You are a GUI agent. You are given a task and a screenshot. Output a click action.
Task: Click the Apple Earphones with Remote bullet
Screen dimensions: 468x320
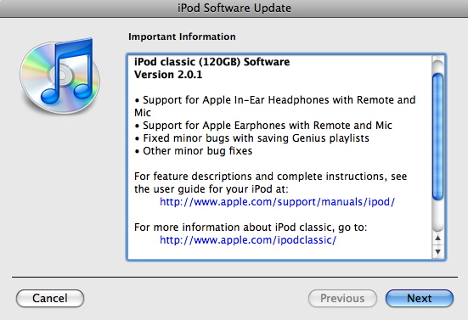coord(263,126)
